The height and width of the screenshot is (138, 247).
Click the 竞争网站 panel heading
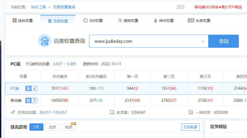tap(218, 127)
